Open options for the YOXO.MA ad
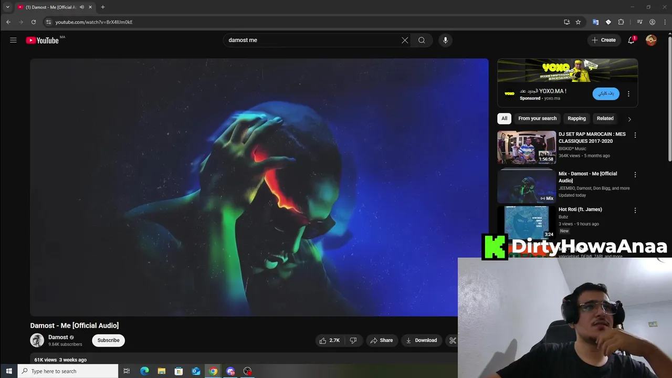The image size is (672, 378). [628, 94]
